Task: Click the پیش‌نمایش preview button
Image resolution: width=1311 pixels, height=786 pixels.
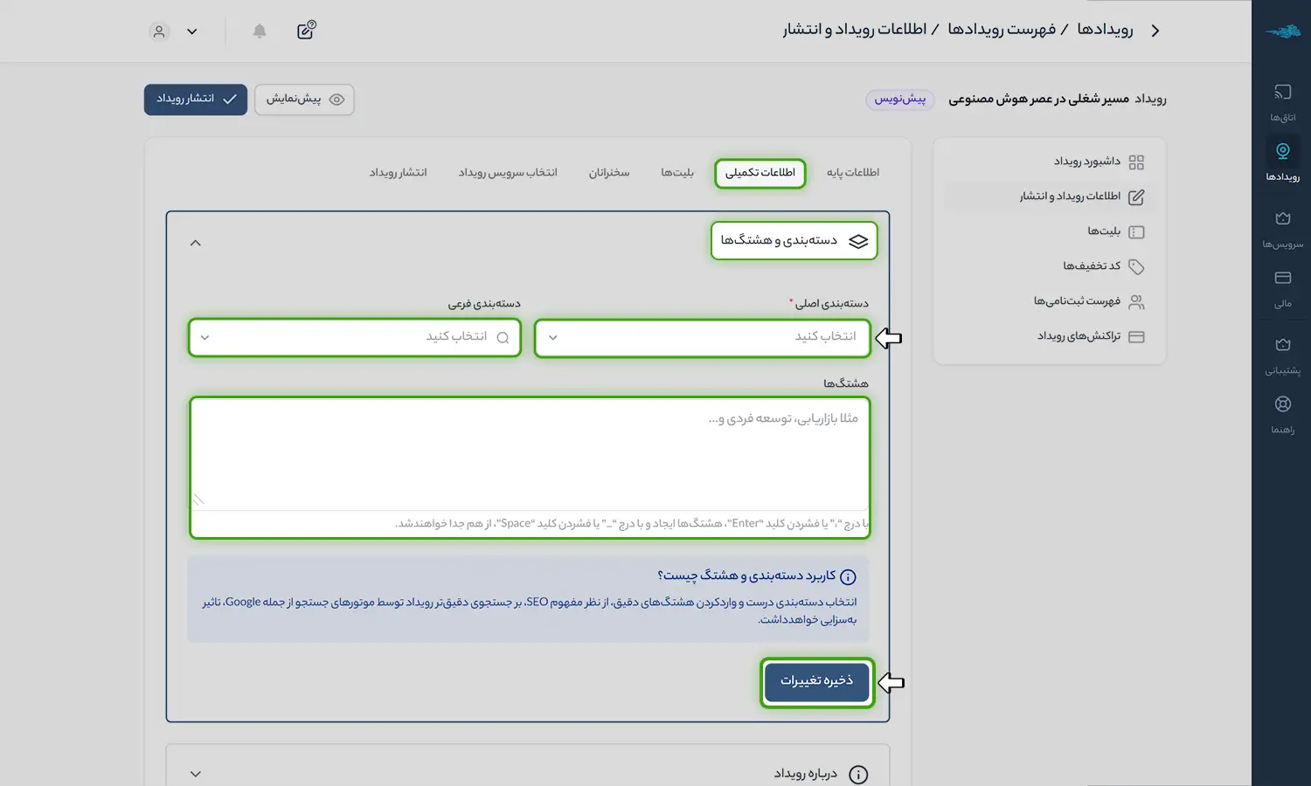Action: click(304, 100)
